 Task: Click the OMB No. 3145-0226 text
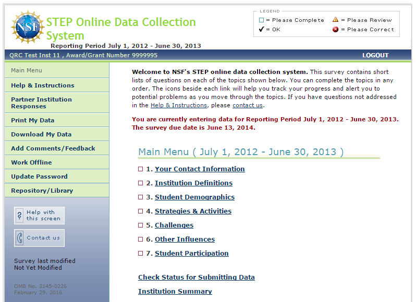click(40, 286)
